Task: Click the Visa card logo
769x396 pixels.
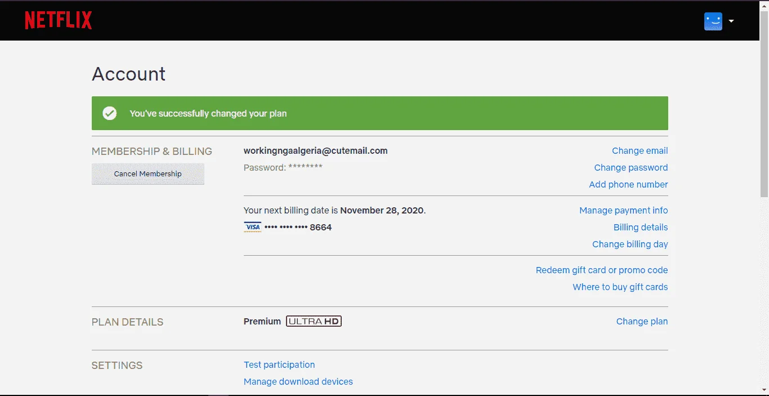Action: click(x=253, y=227)
